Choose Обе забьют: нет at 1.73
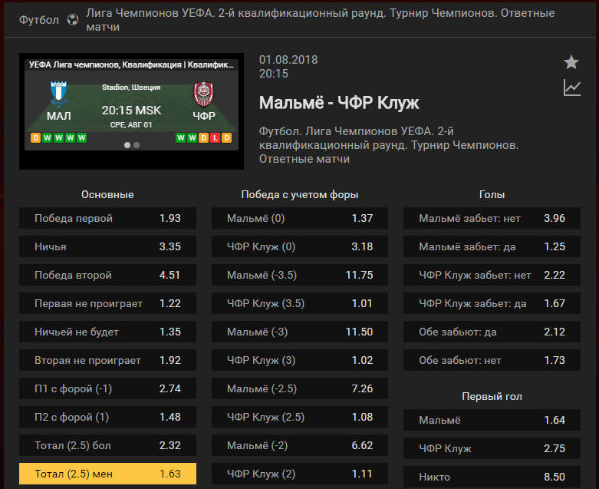This screenshot has width=599, height=489. (492, 360)
